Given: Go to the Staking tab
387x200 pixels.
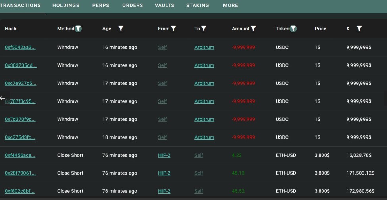Looking at the screenshot, I should tap(197, 6).
